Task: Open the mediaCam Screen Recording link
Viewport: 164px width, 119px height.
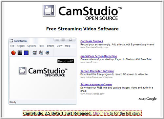Action: pyautogui.click(x=99, y=56)
